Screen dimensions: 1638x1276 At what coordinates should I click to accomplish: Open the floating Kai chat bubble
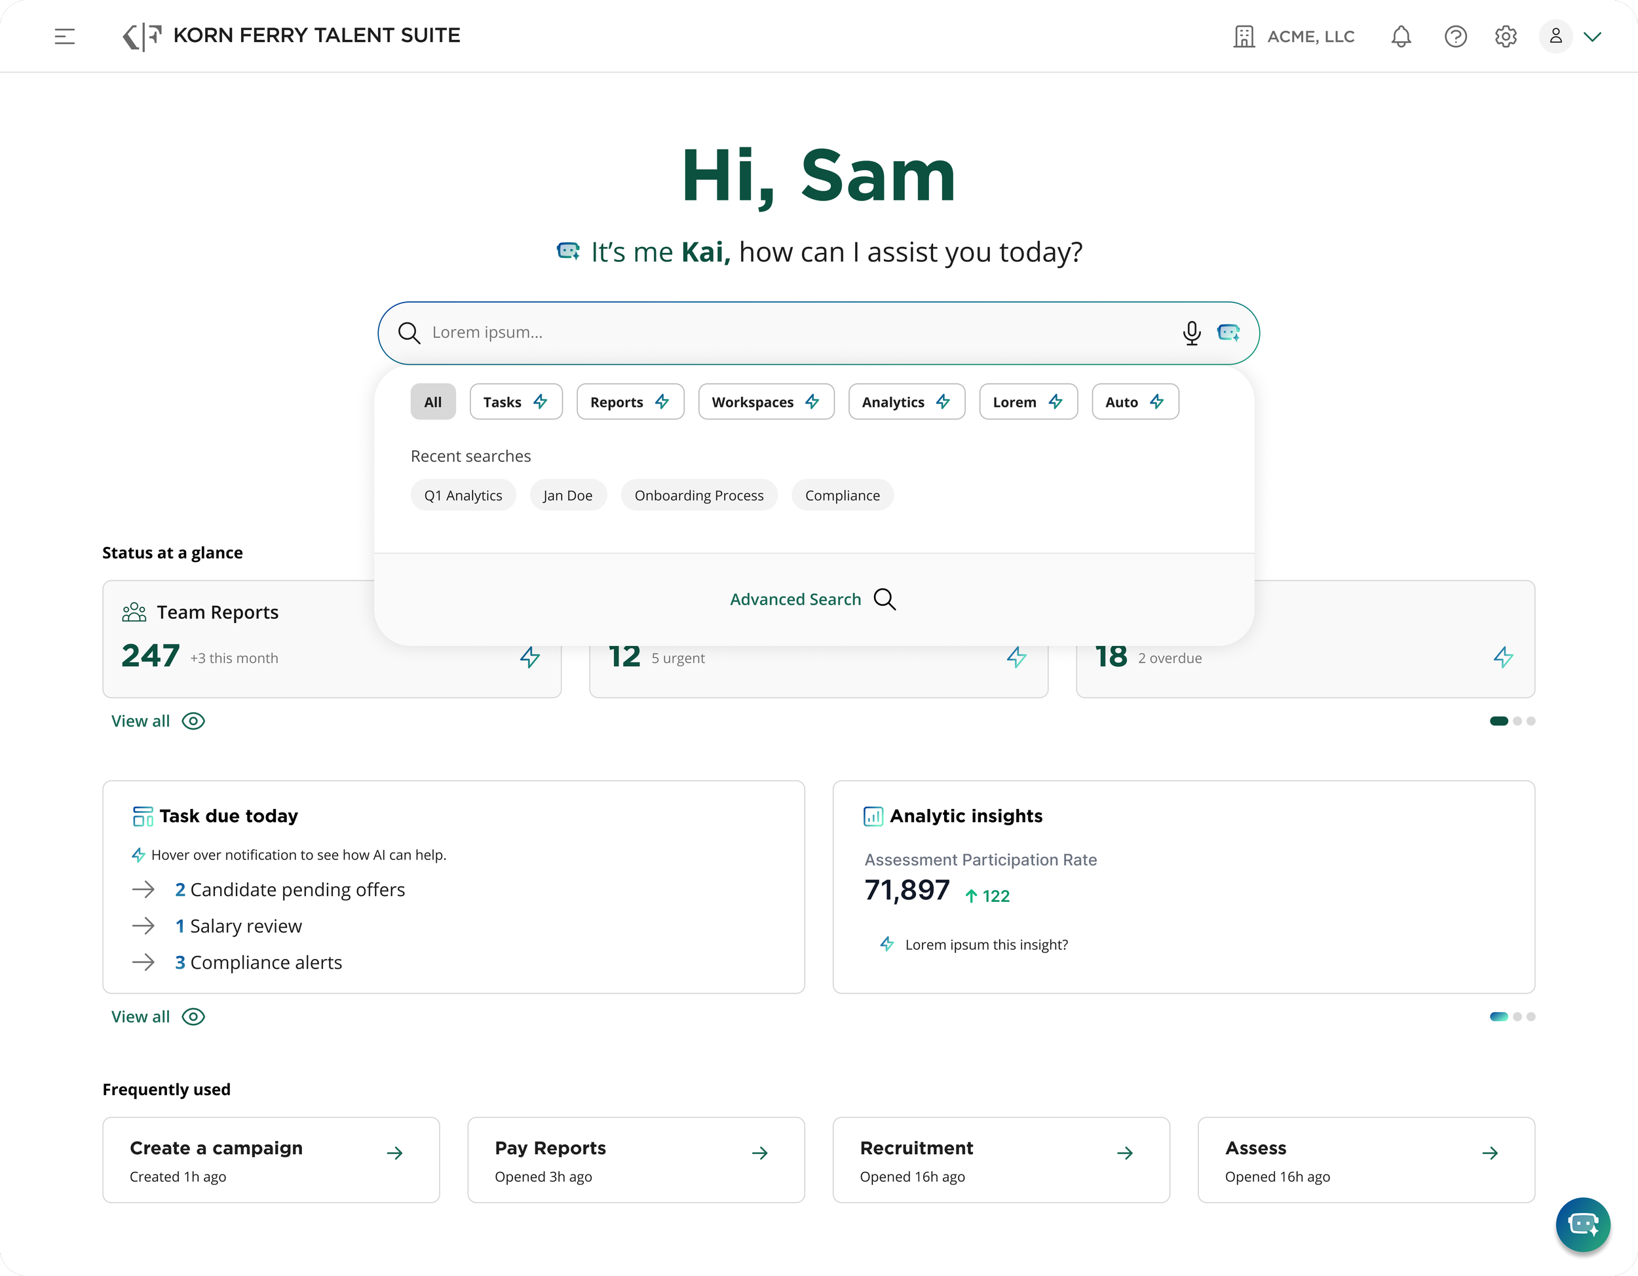pyautogui.click(x=1583, y=1225)
